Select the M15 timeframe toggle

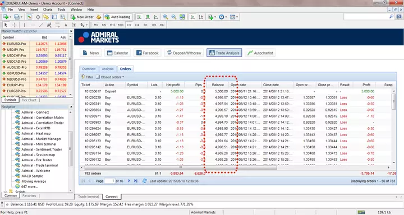[x=112, y=25]
